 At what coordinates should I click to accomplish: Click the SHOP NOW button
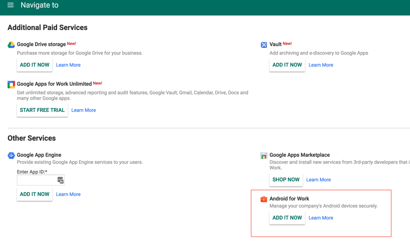pyautogui.click(x=286, y=180)
